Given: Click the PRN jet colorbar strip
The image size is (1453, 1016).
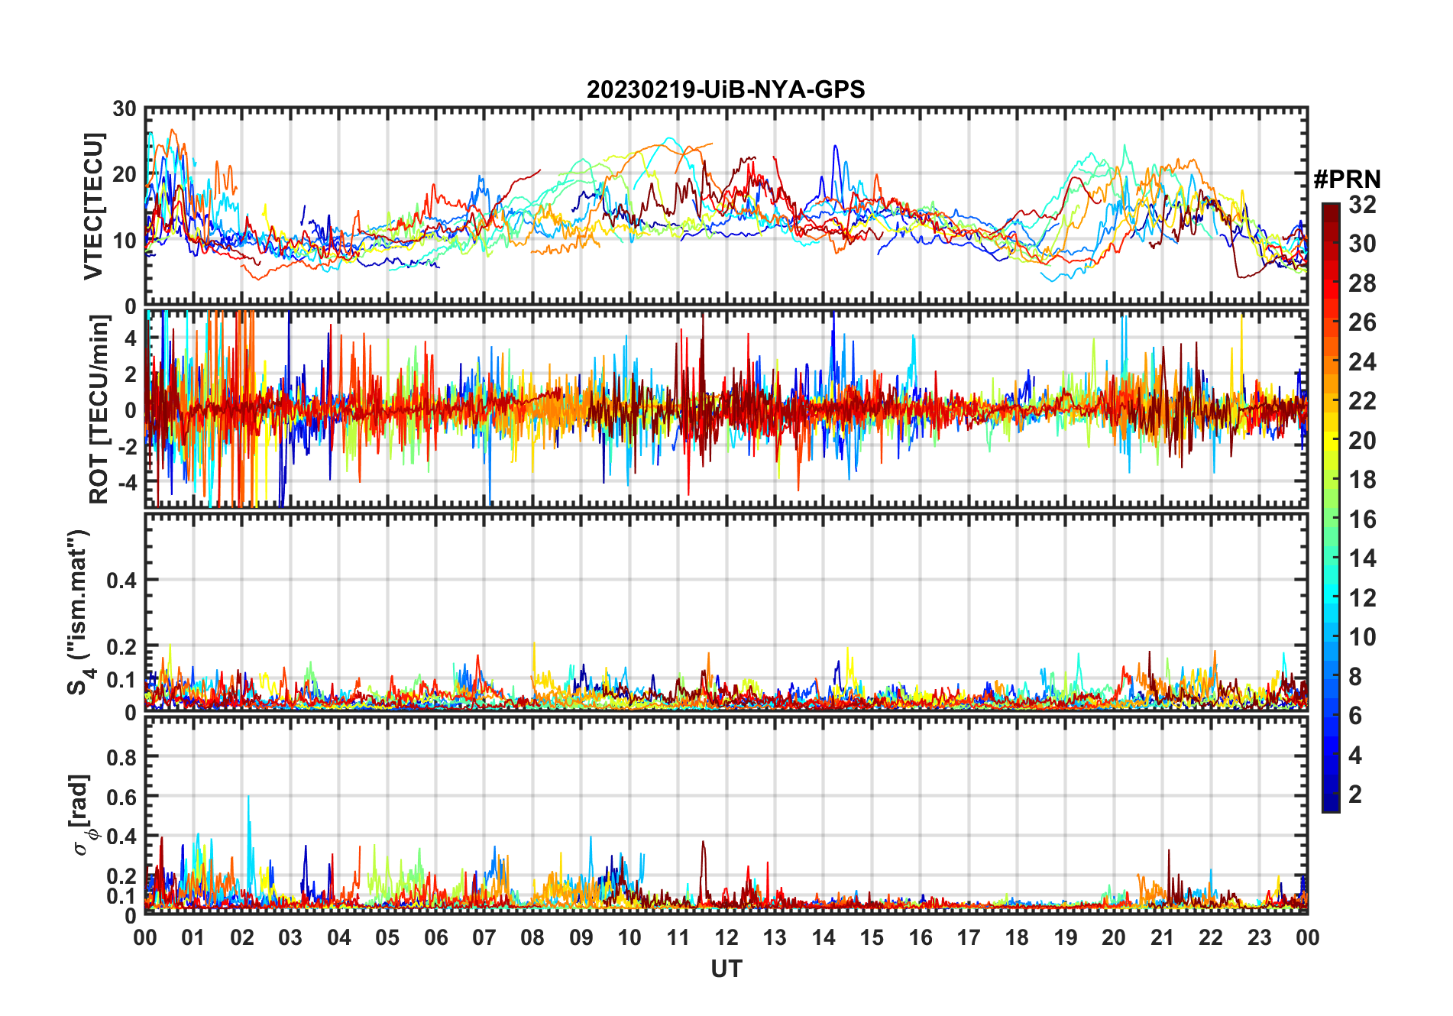Looking at the screenshot, I should [x=1331, y=507].
